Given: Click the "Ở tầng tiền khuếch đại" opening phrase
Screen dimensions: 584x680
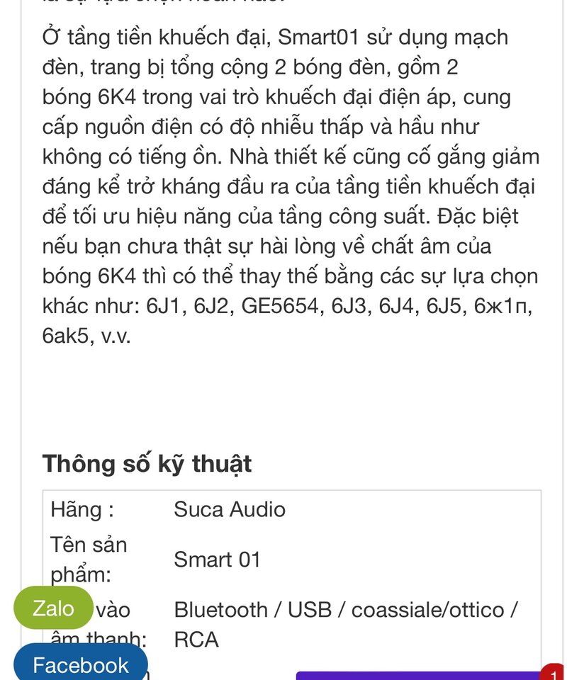Looking at the screenshot, I should tap(157, 38).
